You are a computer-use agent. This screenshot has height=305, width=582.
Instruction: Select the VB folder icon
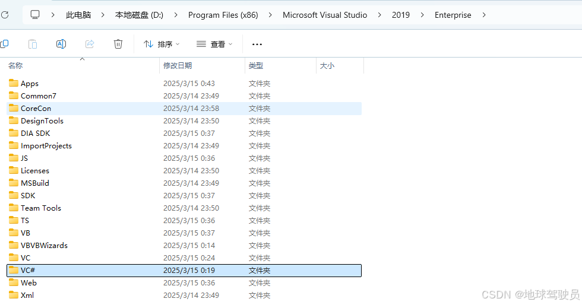[x=14, y=232]
